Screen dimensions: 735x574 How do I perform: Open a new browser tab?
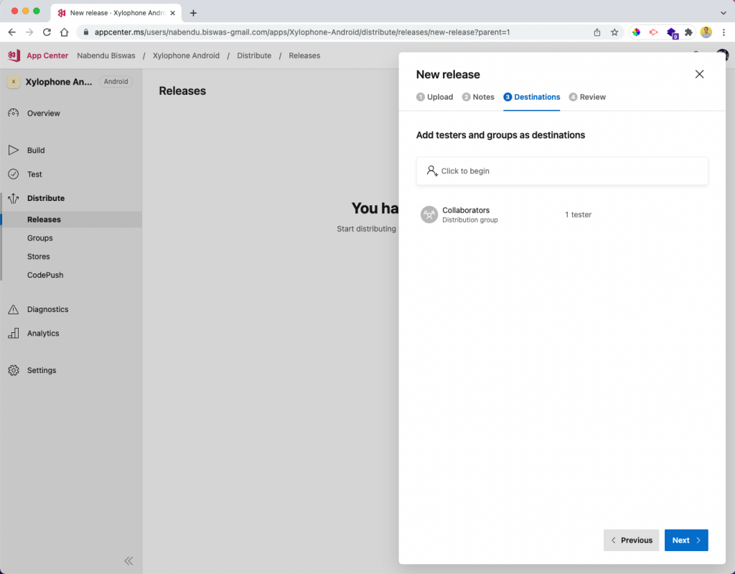point(193,13)
